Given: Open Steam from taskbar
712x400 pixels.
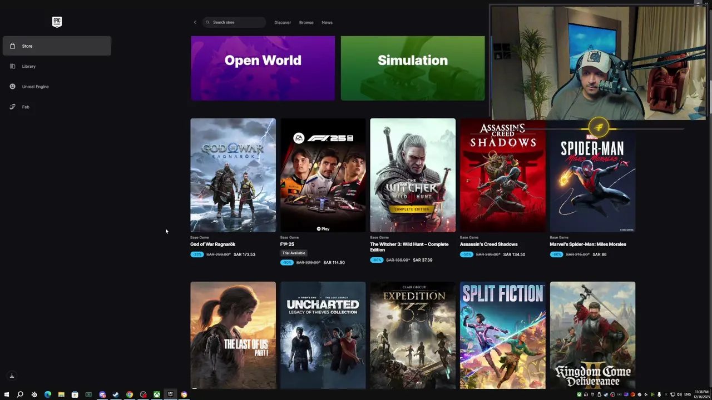Looking at the screenshot, I should pyautogui.click(x=116, y=394).
